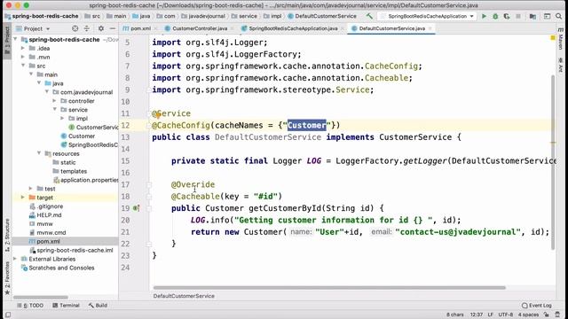The height and width of the screenshot is (319, 568).
Task: Click the locate/scroll from source icon
Action: click(x=75, y=28)
